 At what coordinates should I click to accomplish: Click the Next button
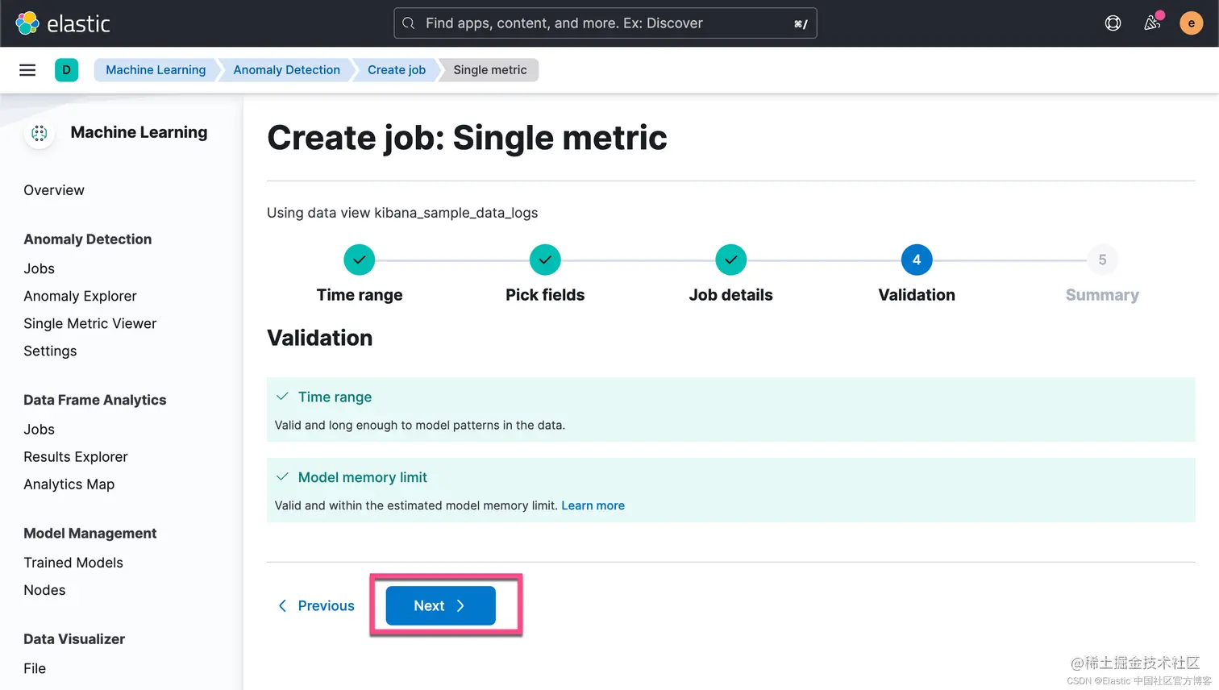click(440, 605)
